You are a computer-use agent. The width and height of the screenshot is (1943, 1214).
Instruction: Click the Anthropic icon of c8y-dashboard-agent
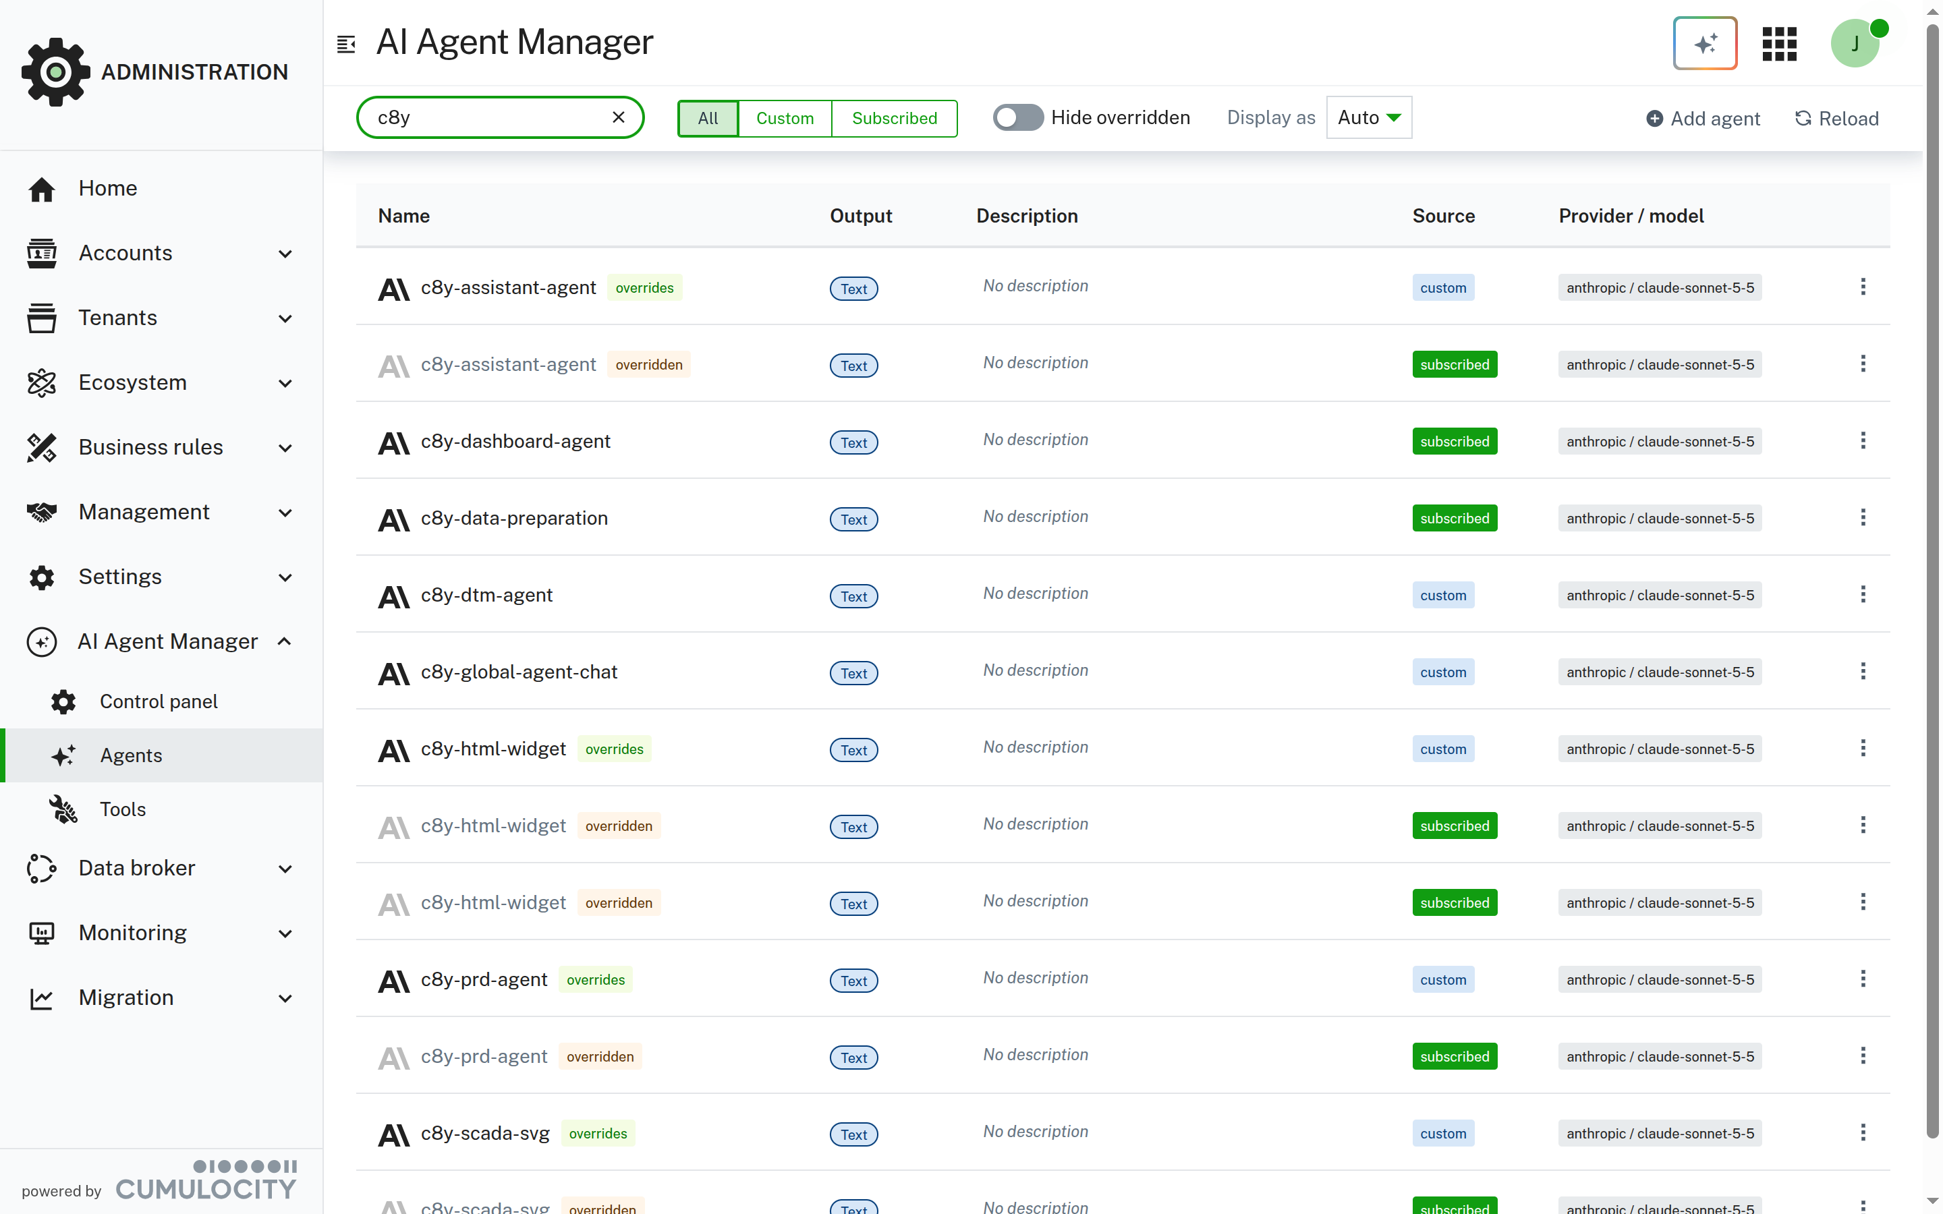(393, 442)
